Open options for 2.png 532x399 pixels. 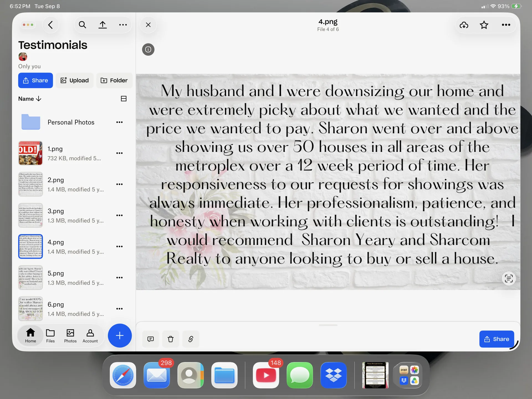pos(119,184)
